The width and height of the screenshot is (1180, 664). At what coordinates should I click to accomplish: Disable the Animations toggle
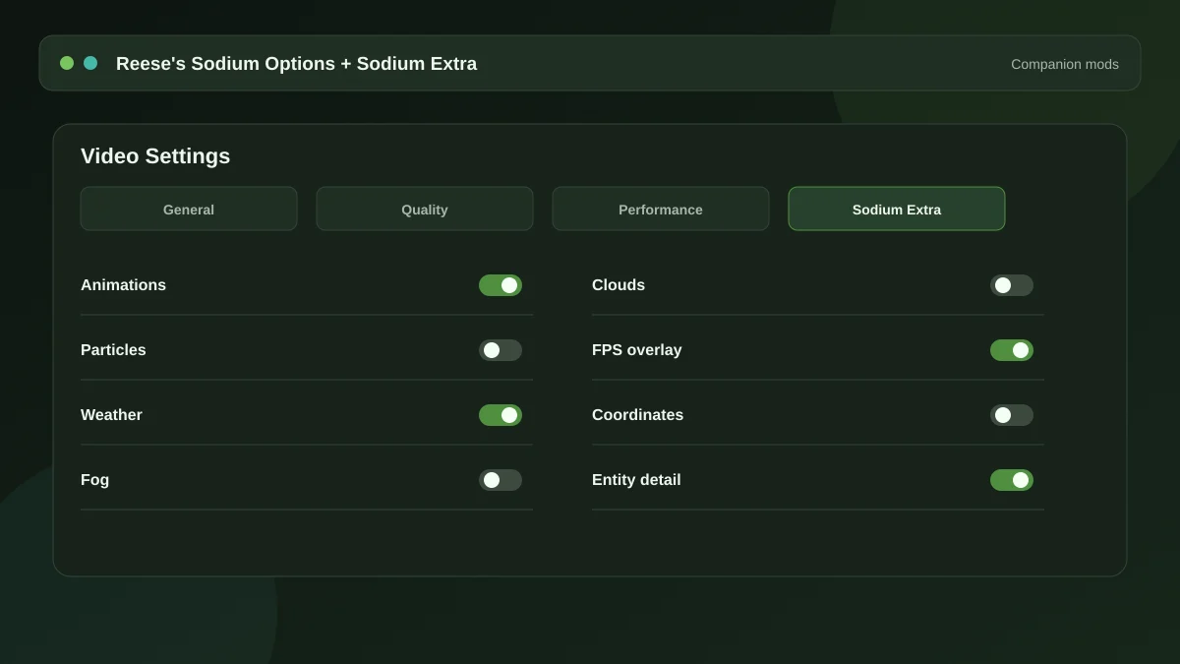pos(501,285)
